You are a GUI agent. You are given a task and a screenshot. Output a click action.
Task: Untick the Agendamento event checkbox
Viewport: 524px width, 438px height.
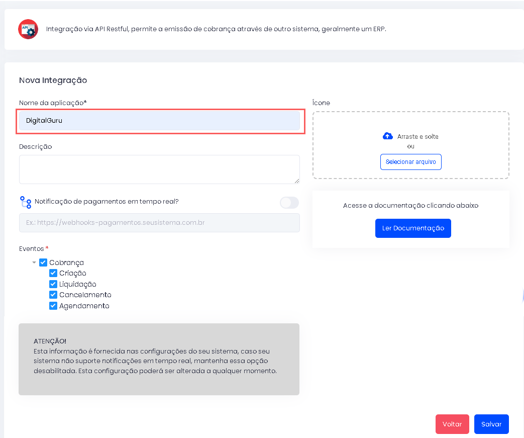click(x=53, y=306)
